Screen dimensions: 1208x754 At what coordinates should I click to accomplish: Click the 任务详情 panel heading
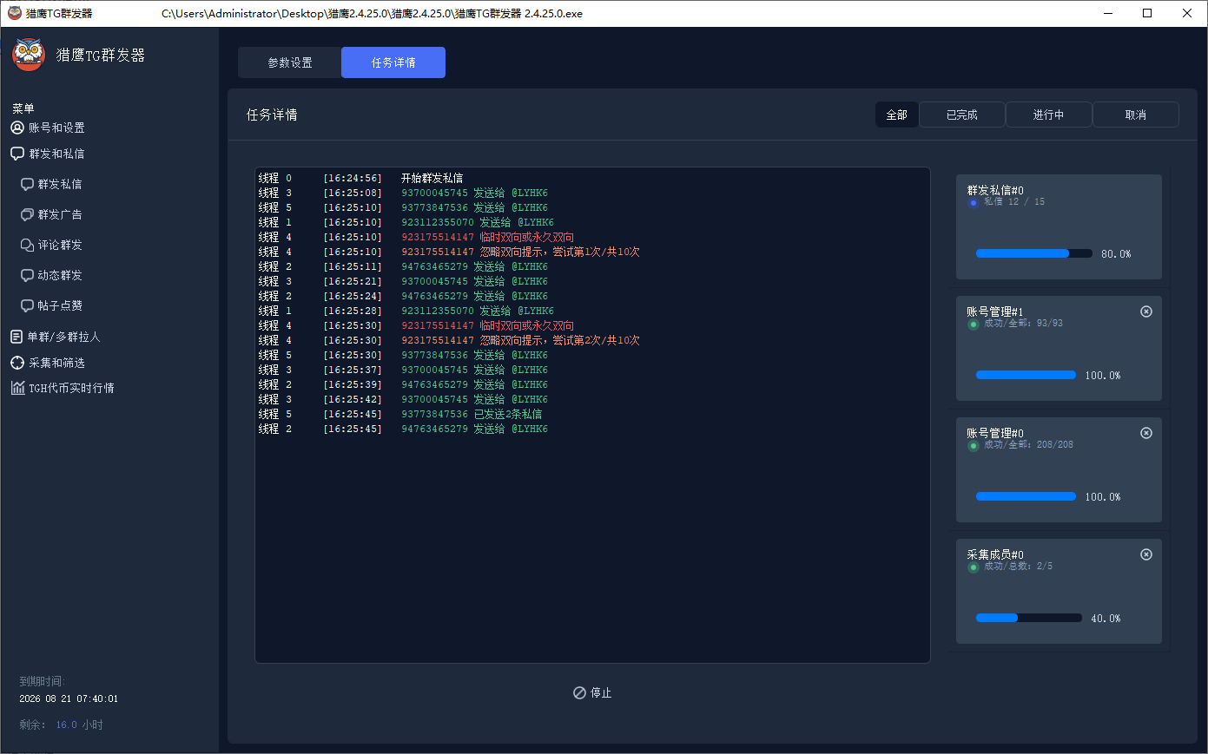click(272, 115)
